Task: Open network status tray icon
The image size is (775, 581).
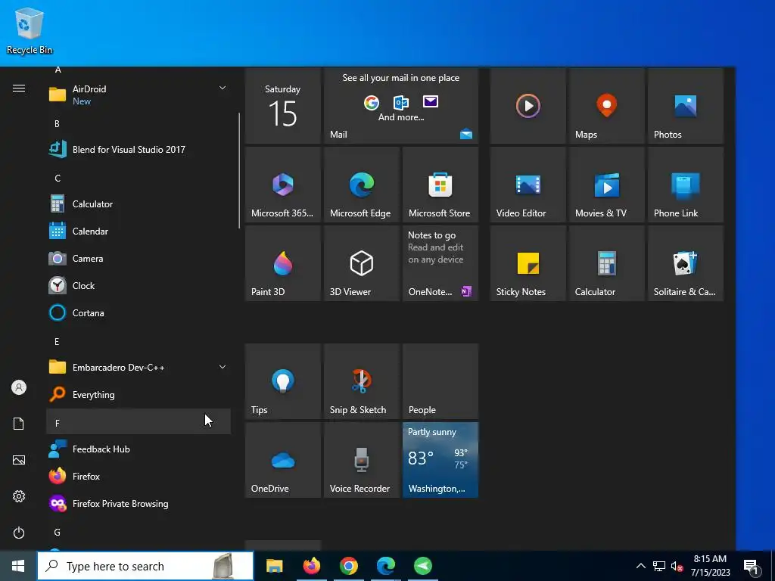Action: pos(659,566)
